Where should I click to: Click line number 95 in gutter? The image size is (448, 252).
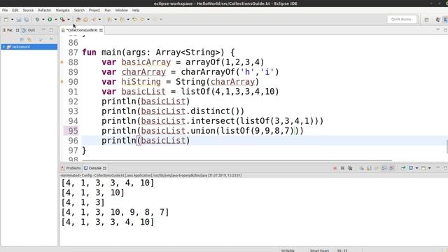(73, 131)
